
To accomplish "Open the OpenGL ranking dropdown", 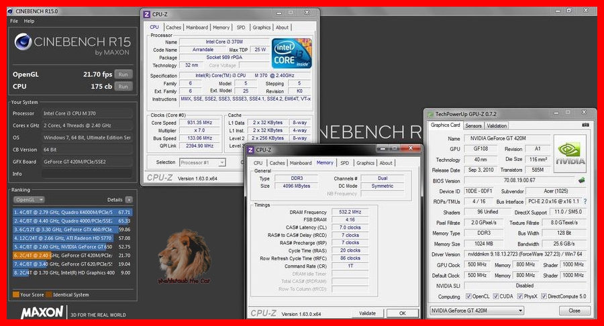I will pos(29,200).
